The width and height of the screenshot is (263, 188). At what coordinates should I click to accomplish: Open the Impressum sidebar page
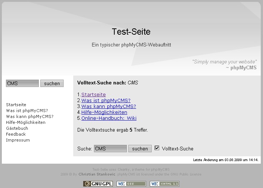[18, 140]
